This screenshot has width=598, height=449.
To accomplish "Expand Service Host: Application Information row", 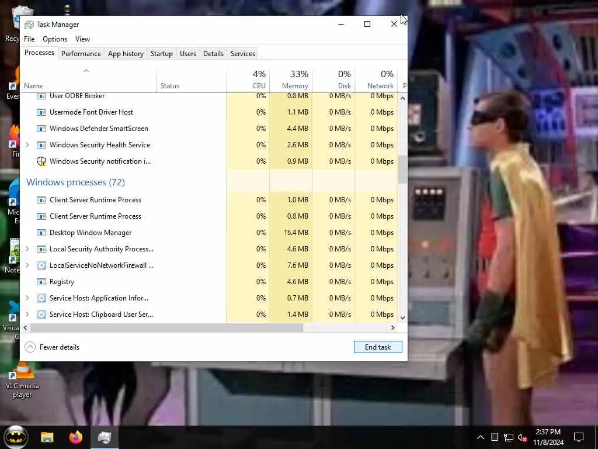I will click(x=27, y=298).
